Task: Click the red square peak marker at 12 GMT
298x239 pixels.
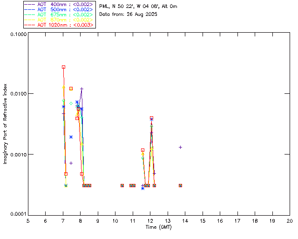Action: tap(151, 118)
